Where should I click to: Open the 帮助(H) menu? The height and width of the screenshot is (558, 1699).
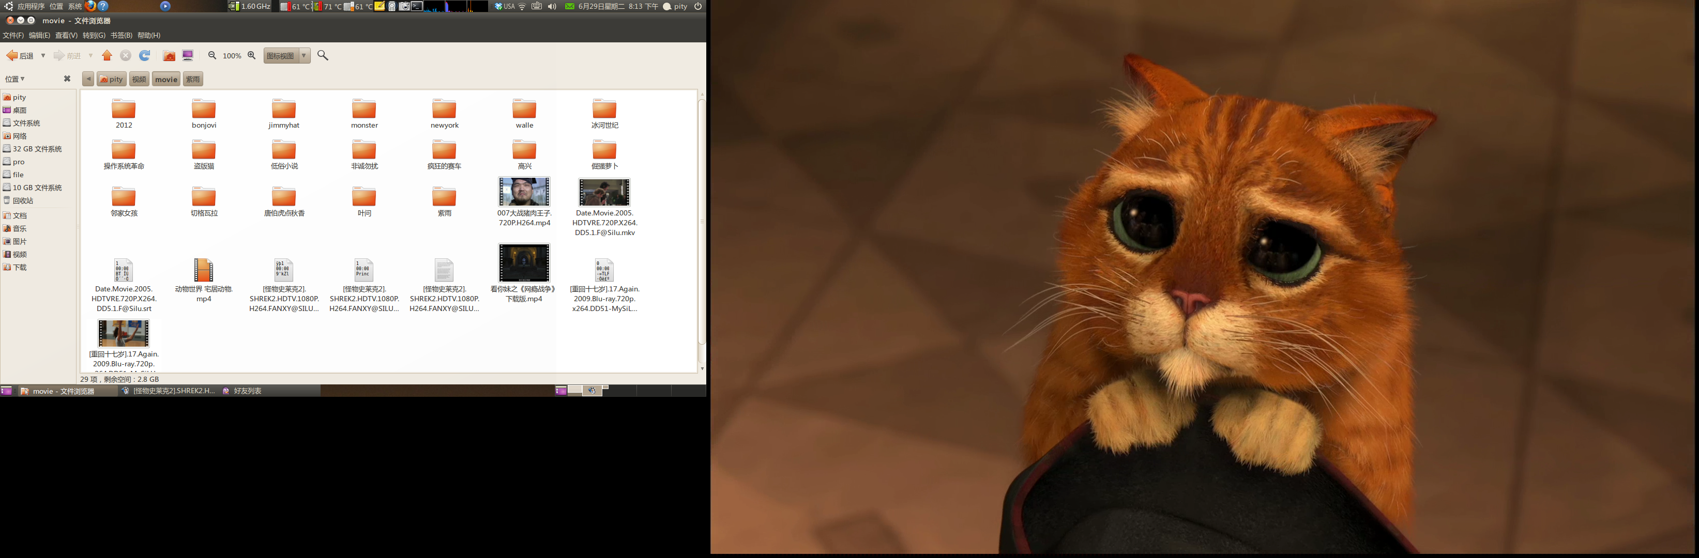coord(148,36)
